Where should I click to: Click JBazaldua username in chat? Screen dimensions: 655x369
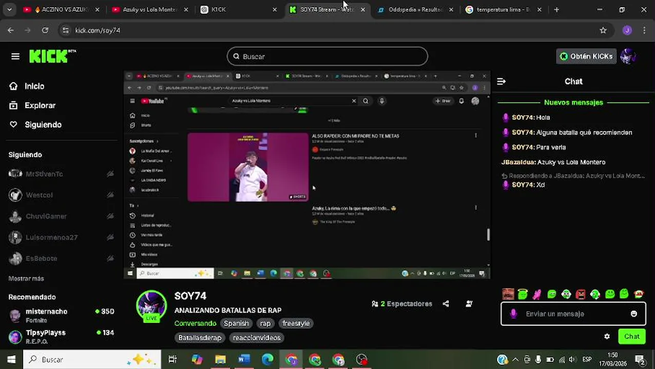(x=518, y=162)
